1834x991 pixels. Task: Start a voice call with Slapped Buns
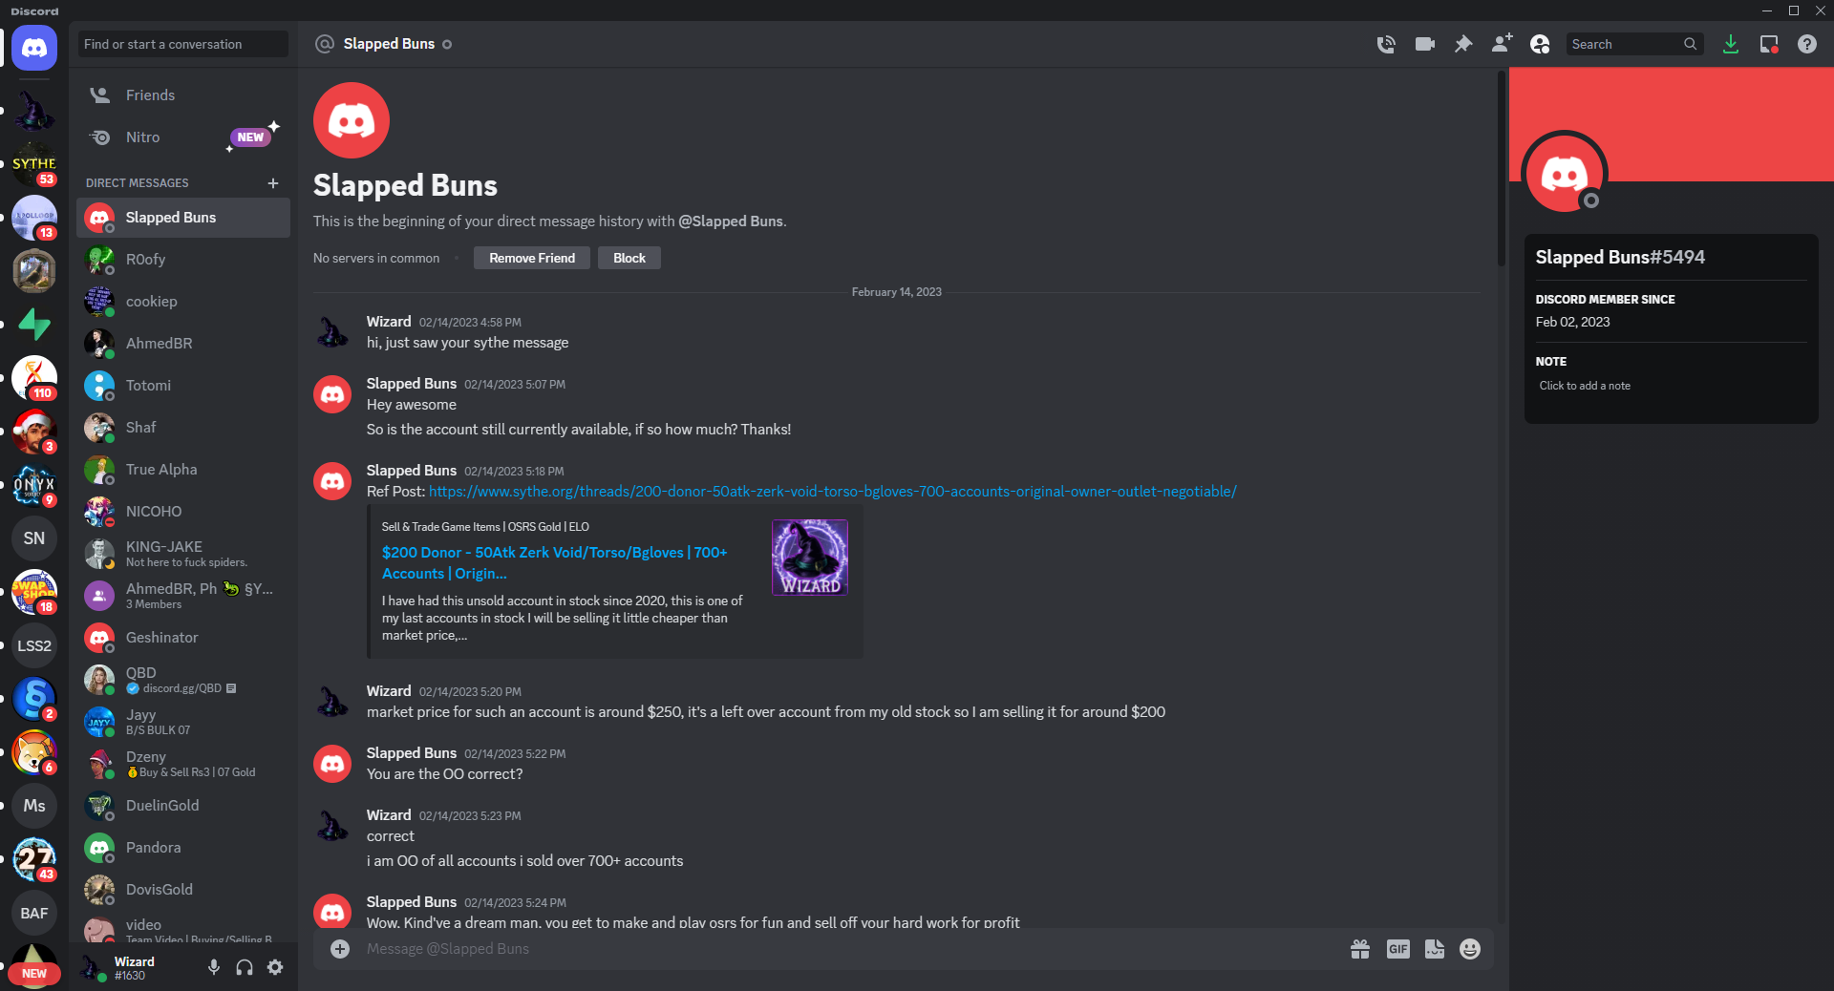pyautogui.click(x=1386, y=44)
